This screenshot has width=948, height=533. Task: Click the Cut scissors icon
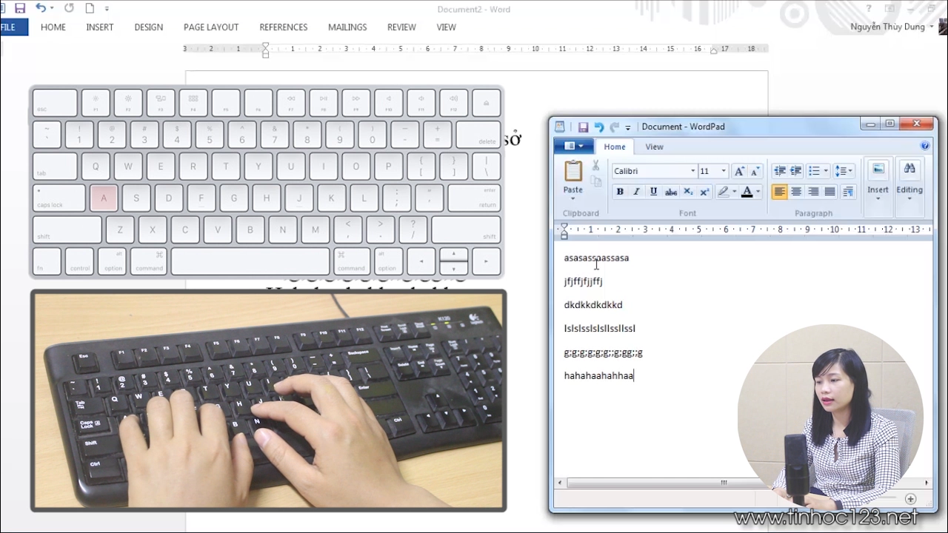[x=595, y=166]
